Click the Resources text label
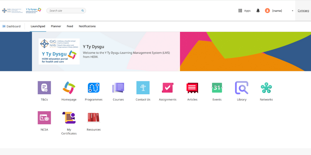 coord(94,130)
